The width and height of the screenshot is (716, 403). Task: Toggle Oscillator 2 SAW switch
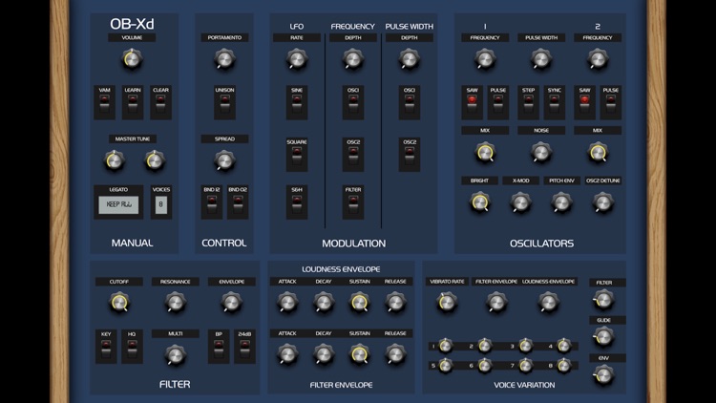[x=584, y=104]
